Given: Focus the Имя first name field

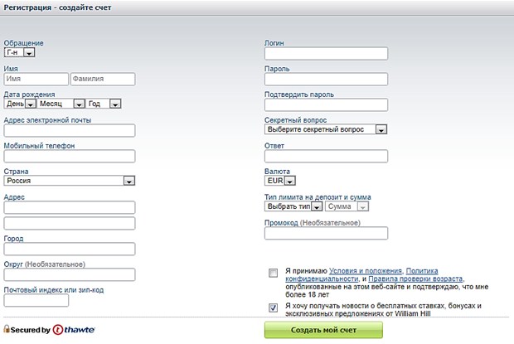Looking at the screenshot, I should pyautogui.click(x=36, y=80).
